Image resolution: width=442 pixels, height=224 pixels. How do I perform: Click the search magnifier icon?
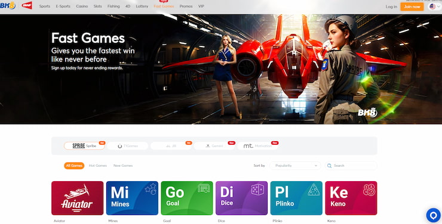click(329, 166)
